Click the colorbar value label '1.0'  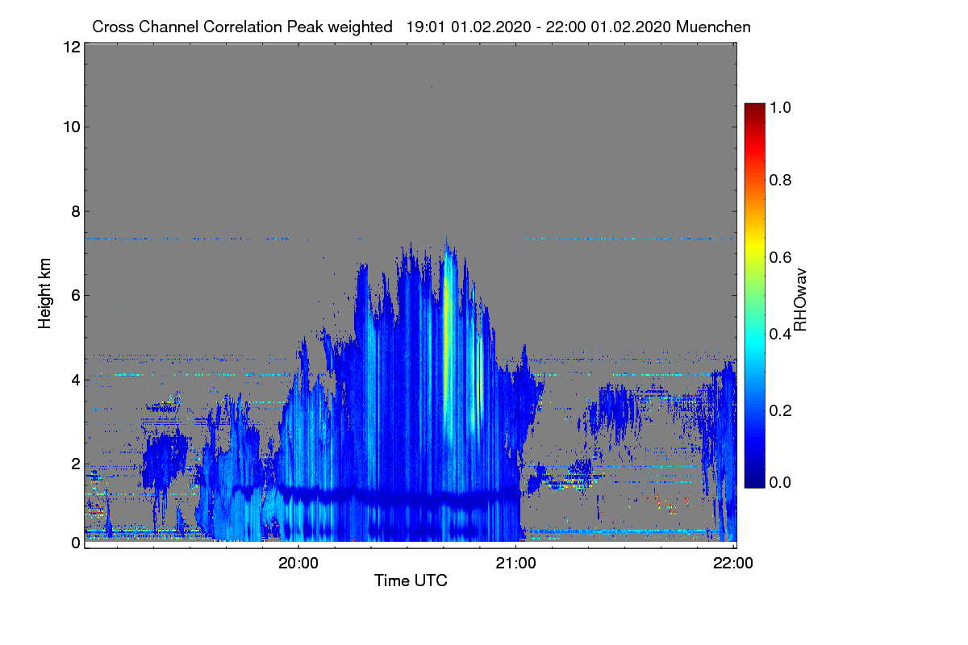[x=779, y=106]
